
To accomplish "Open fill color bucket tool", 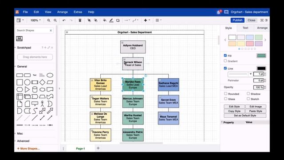I will click(x=105, y=20).
